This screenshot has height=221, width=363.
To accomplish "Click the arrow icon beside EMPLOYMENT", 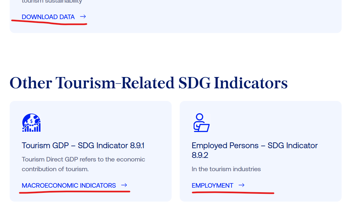I will coord(242,185).
